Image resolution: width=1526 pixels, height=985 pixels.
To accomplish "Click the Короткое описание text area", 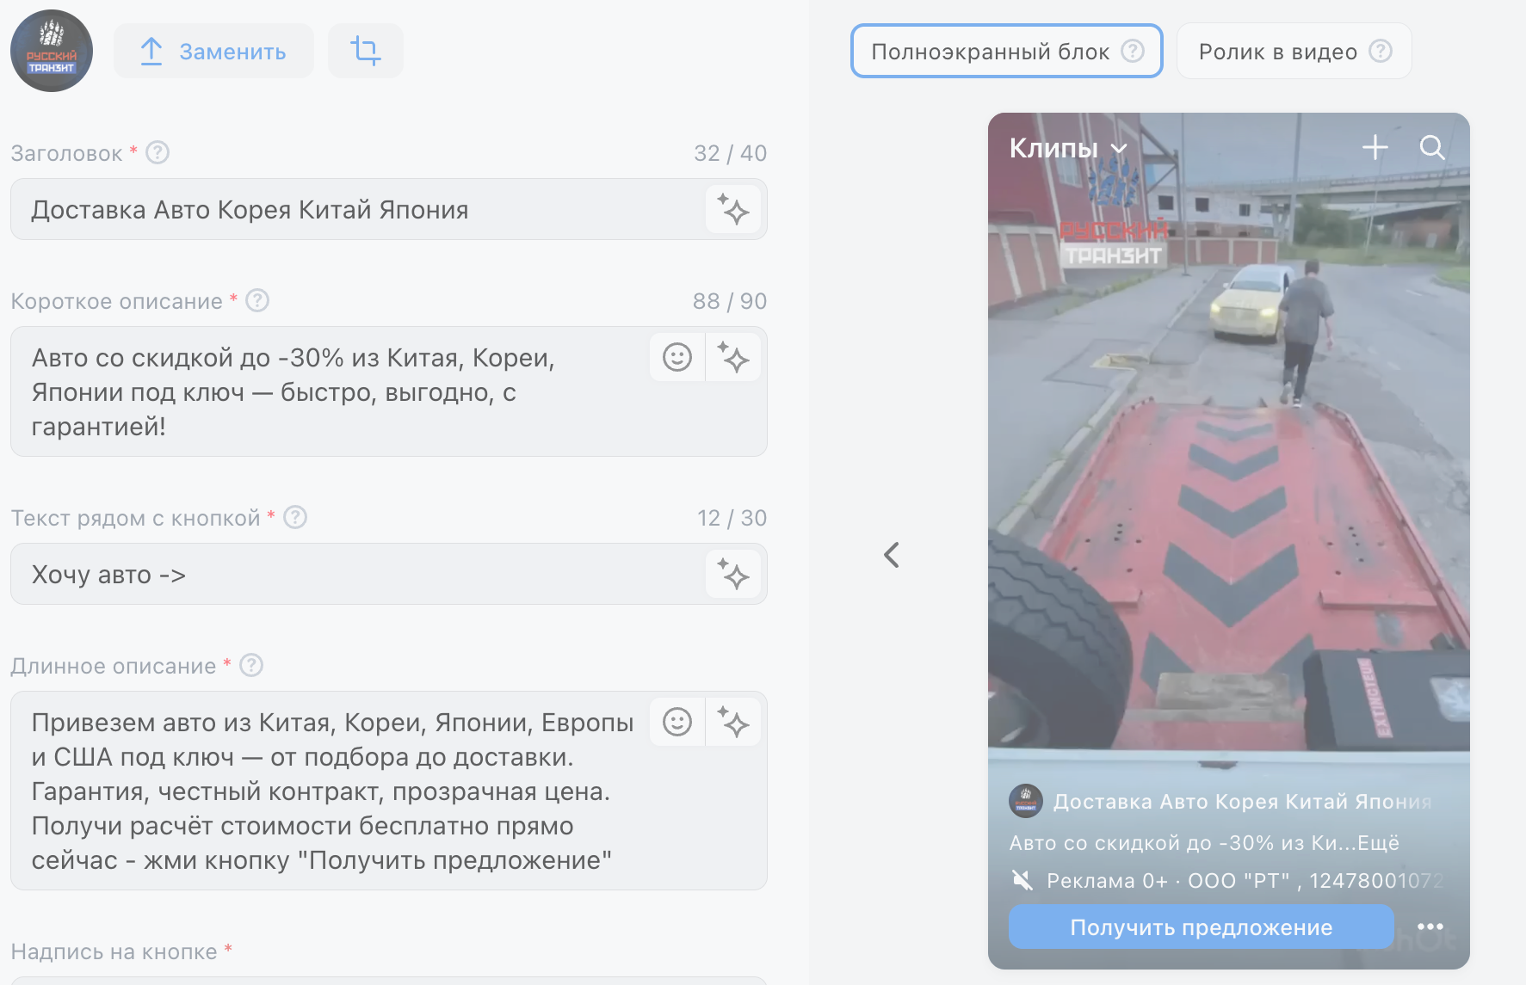I will click(x=389, y=391).
